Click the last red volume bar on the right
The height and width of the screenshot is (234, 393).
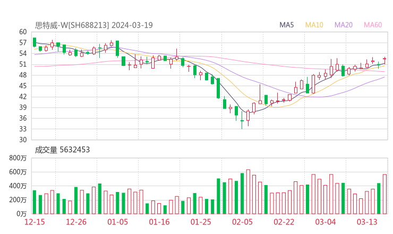385,194
